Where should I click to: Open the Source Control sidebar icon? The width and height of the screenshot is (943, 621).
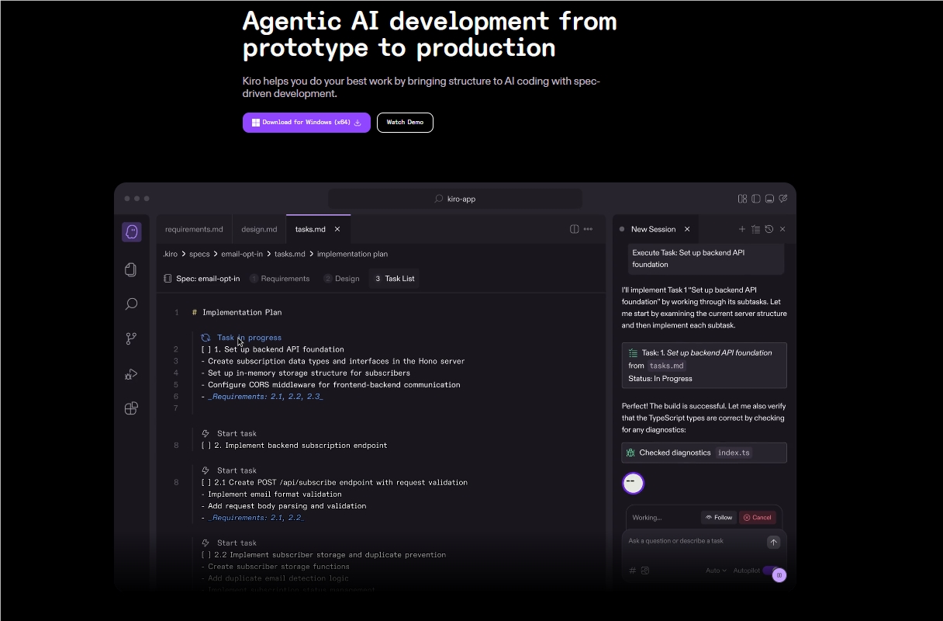[131, 338]
